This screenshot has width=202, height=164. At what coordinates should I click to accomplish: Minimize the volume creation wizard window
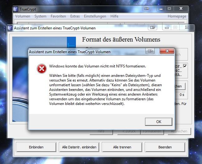(x=167, y=27)
